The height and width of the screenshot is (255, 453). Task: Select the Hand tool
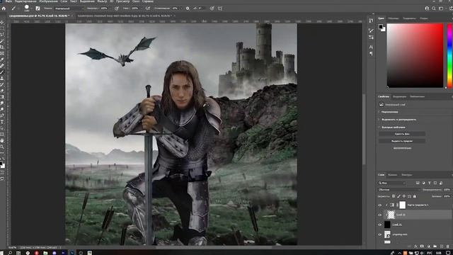click(2, 140)
